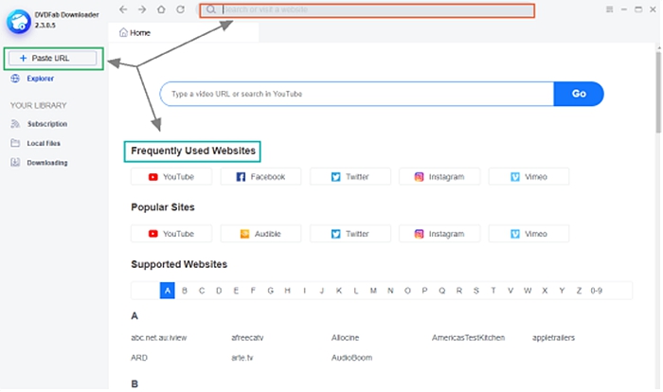Open Twitter under Popular Sites
The width and height of the screenshot is (663, 392).
[350, 234]
